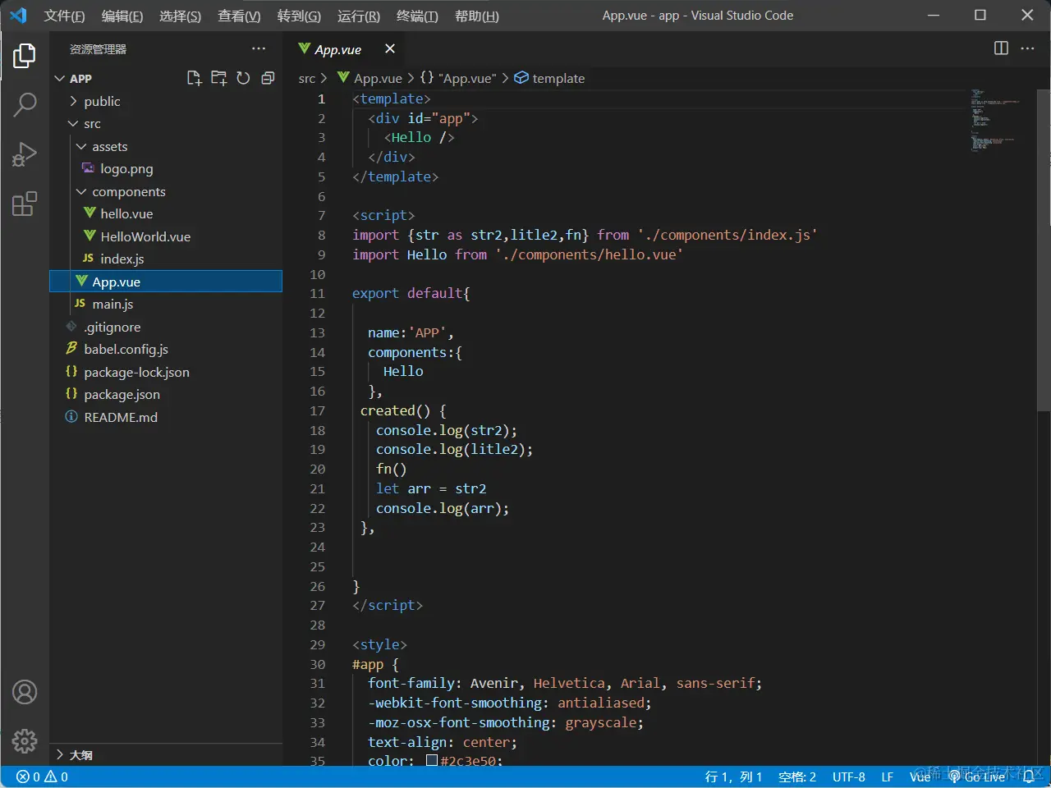The width and height of the screenshot is (1051, 788).
Task: Open the 终端(T) menu
Action: click(x=417, y=16)
